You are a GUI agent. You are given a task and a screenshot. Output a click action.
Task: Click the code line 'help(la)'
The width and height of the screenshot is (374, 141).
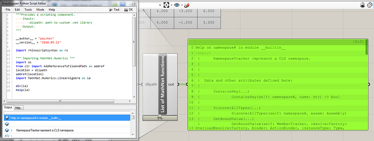click(x=23, y=90)
